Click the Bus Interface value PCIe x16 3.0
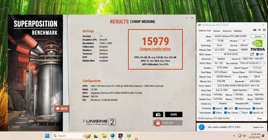This screenshot has height=140, width=268. [251, 63]
